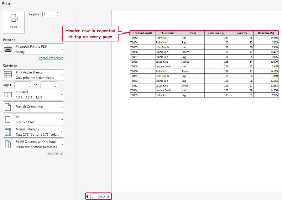Click the Transaction ID header in preview
Screen dimensions: 282x200
pyautogui.click(x=143, y=33)
